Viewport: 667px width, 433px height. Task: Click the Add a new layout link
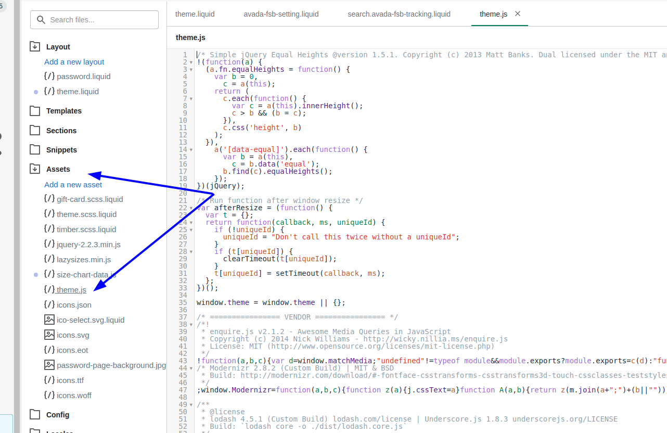(x=74, y=62)
